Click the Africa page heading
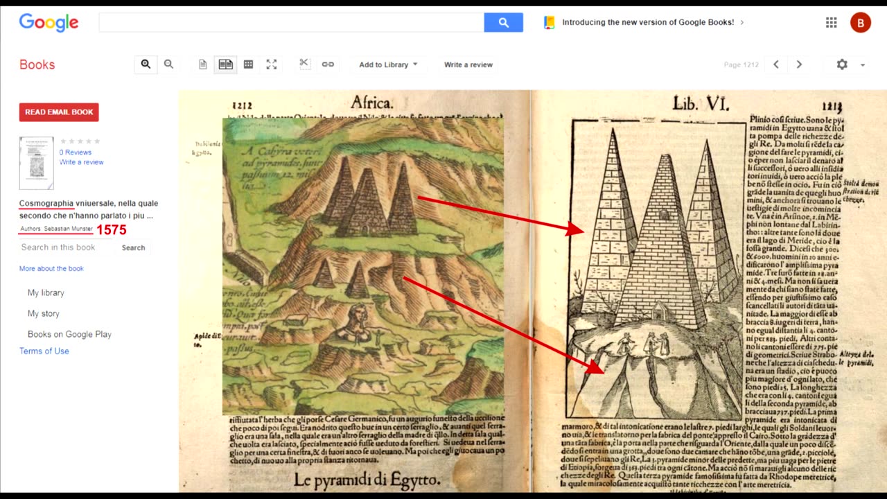The width and height of the screenshot is (887, 499). tap(372, 103)
